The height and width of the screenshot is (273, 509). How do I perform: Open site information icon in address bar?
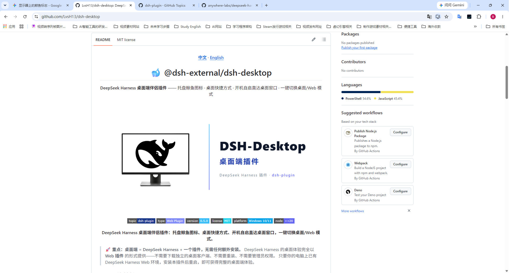(36, 17)
